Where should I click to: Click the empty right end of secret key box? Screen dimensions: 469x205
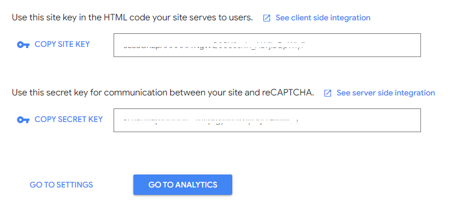tap(362, 120)
